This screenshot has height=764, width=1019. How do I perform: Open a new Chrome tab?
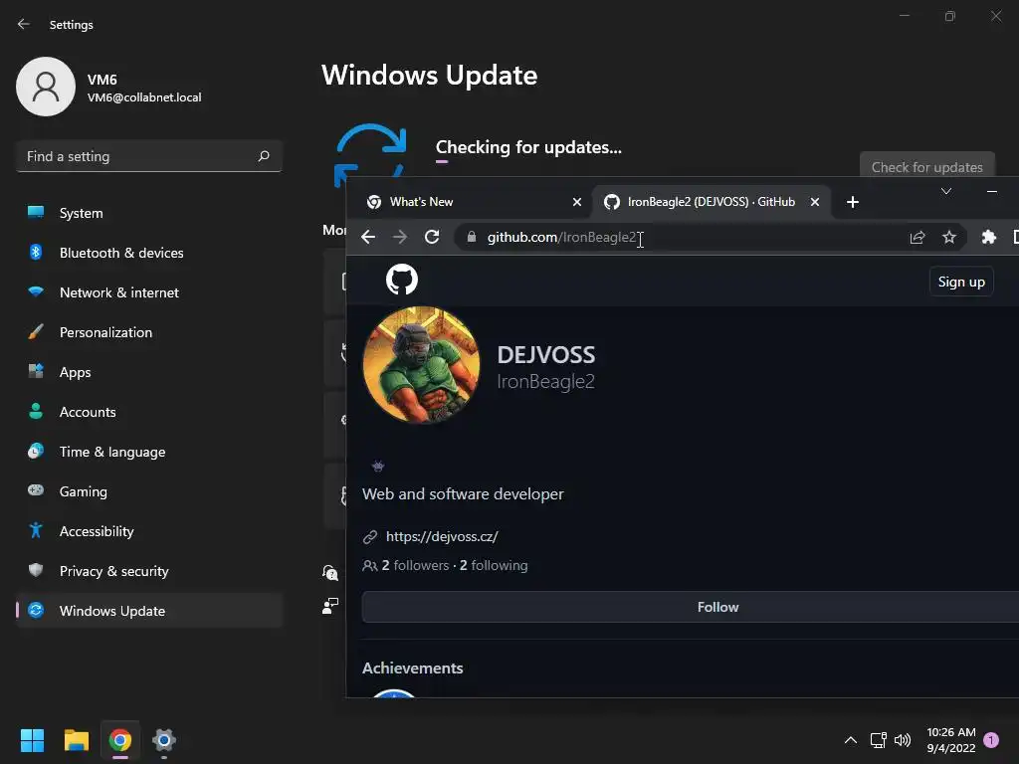(x=853, y=202)
